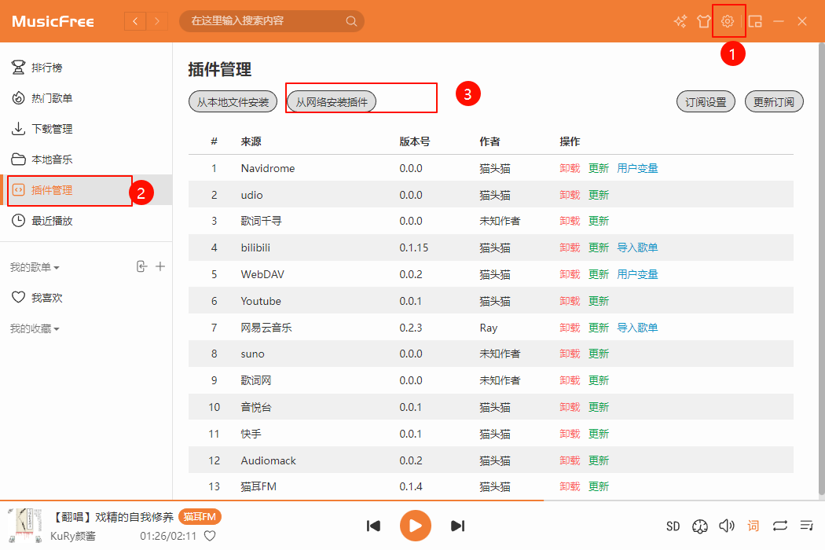Click the import playlist icon in sidebar

point(141,266)
